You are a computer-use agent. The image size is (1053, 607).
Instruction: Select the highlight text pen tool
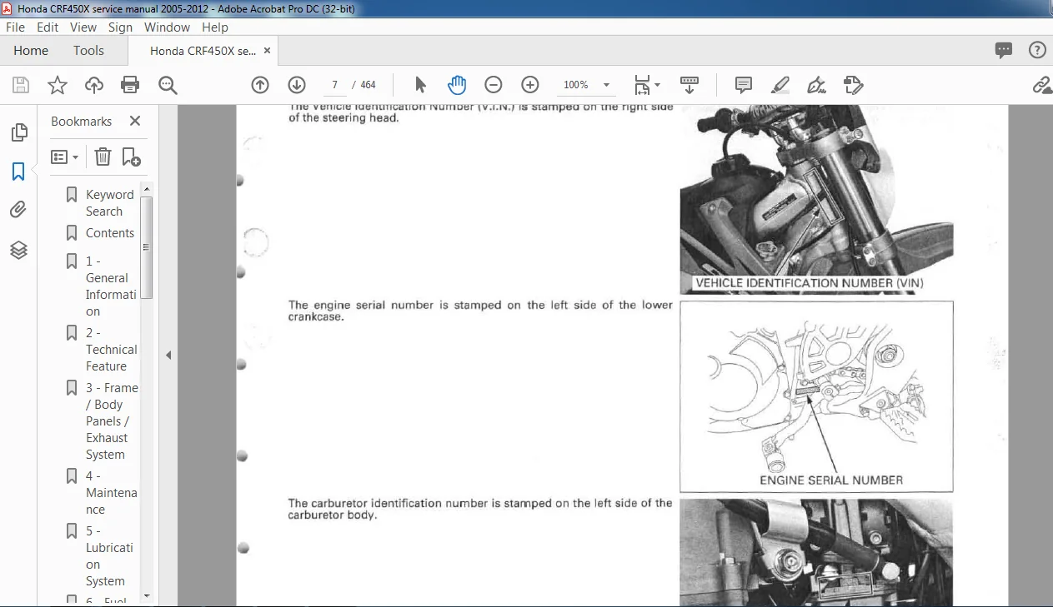(780, 85)
